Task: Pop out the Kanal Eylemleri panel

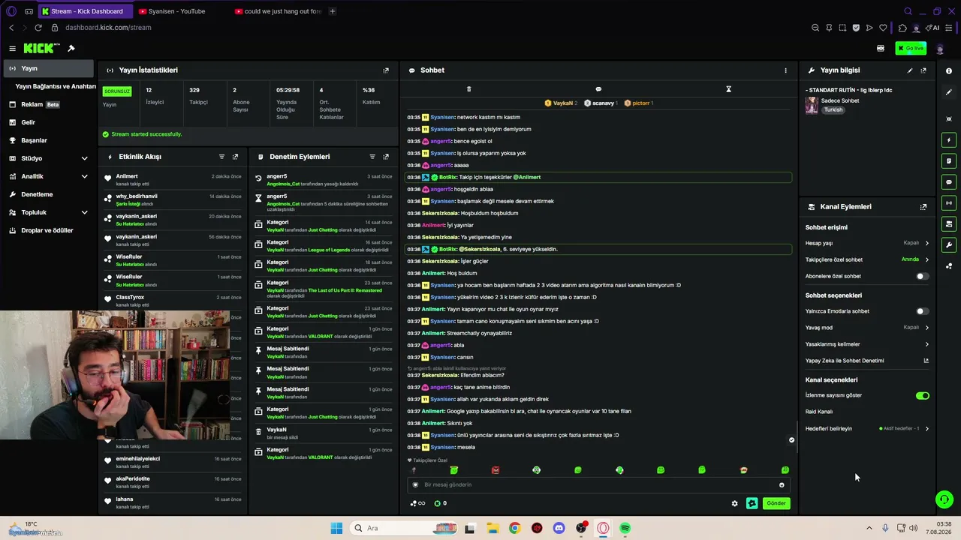Action: [923, 207]
